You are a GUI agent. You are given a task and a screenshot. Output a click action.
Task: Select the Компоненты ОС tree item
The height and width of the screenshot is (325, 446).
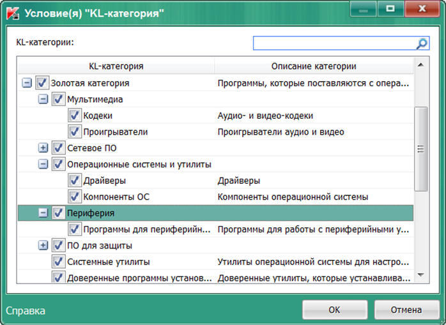tap(116, 197)
